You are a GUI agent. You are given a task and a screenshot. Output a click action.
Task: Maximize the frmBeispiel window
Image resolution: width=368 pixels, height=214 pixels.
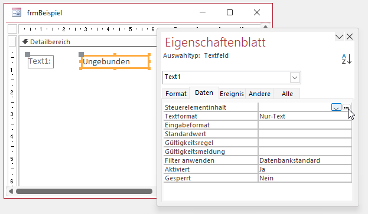pyautogui.click(x=230, y=12)
